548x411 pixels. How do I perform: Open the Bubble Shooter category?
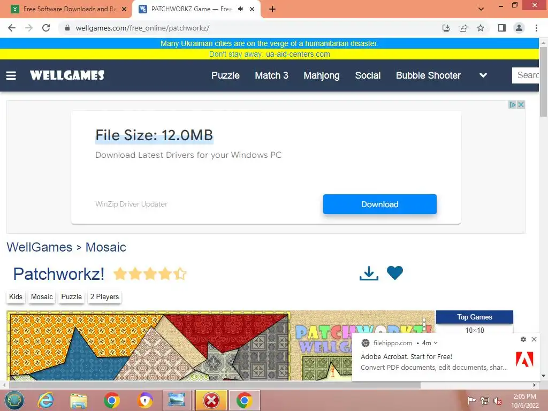[x=428, y=75]
